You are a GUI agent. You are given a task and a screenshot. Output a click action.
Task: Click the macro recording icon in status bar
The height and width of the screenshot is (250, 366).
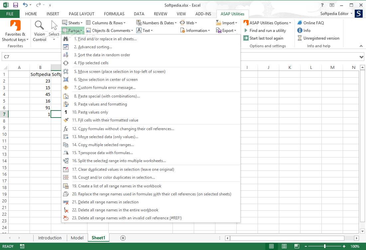[x=22, y=246]
